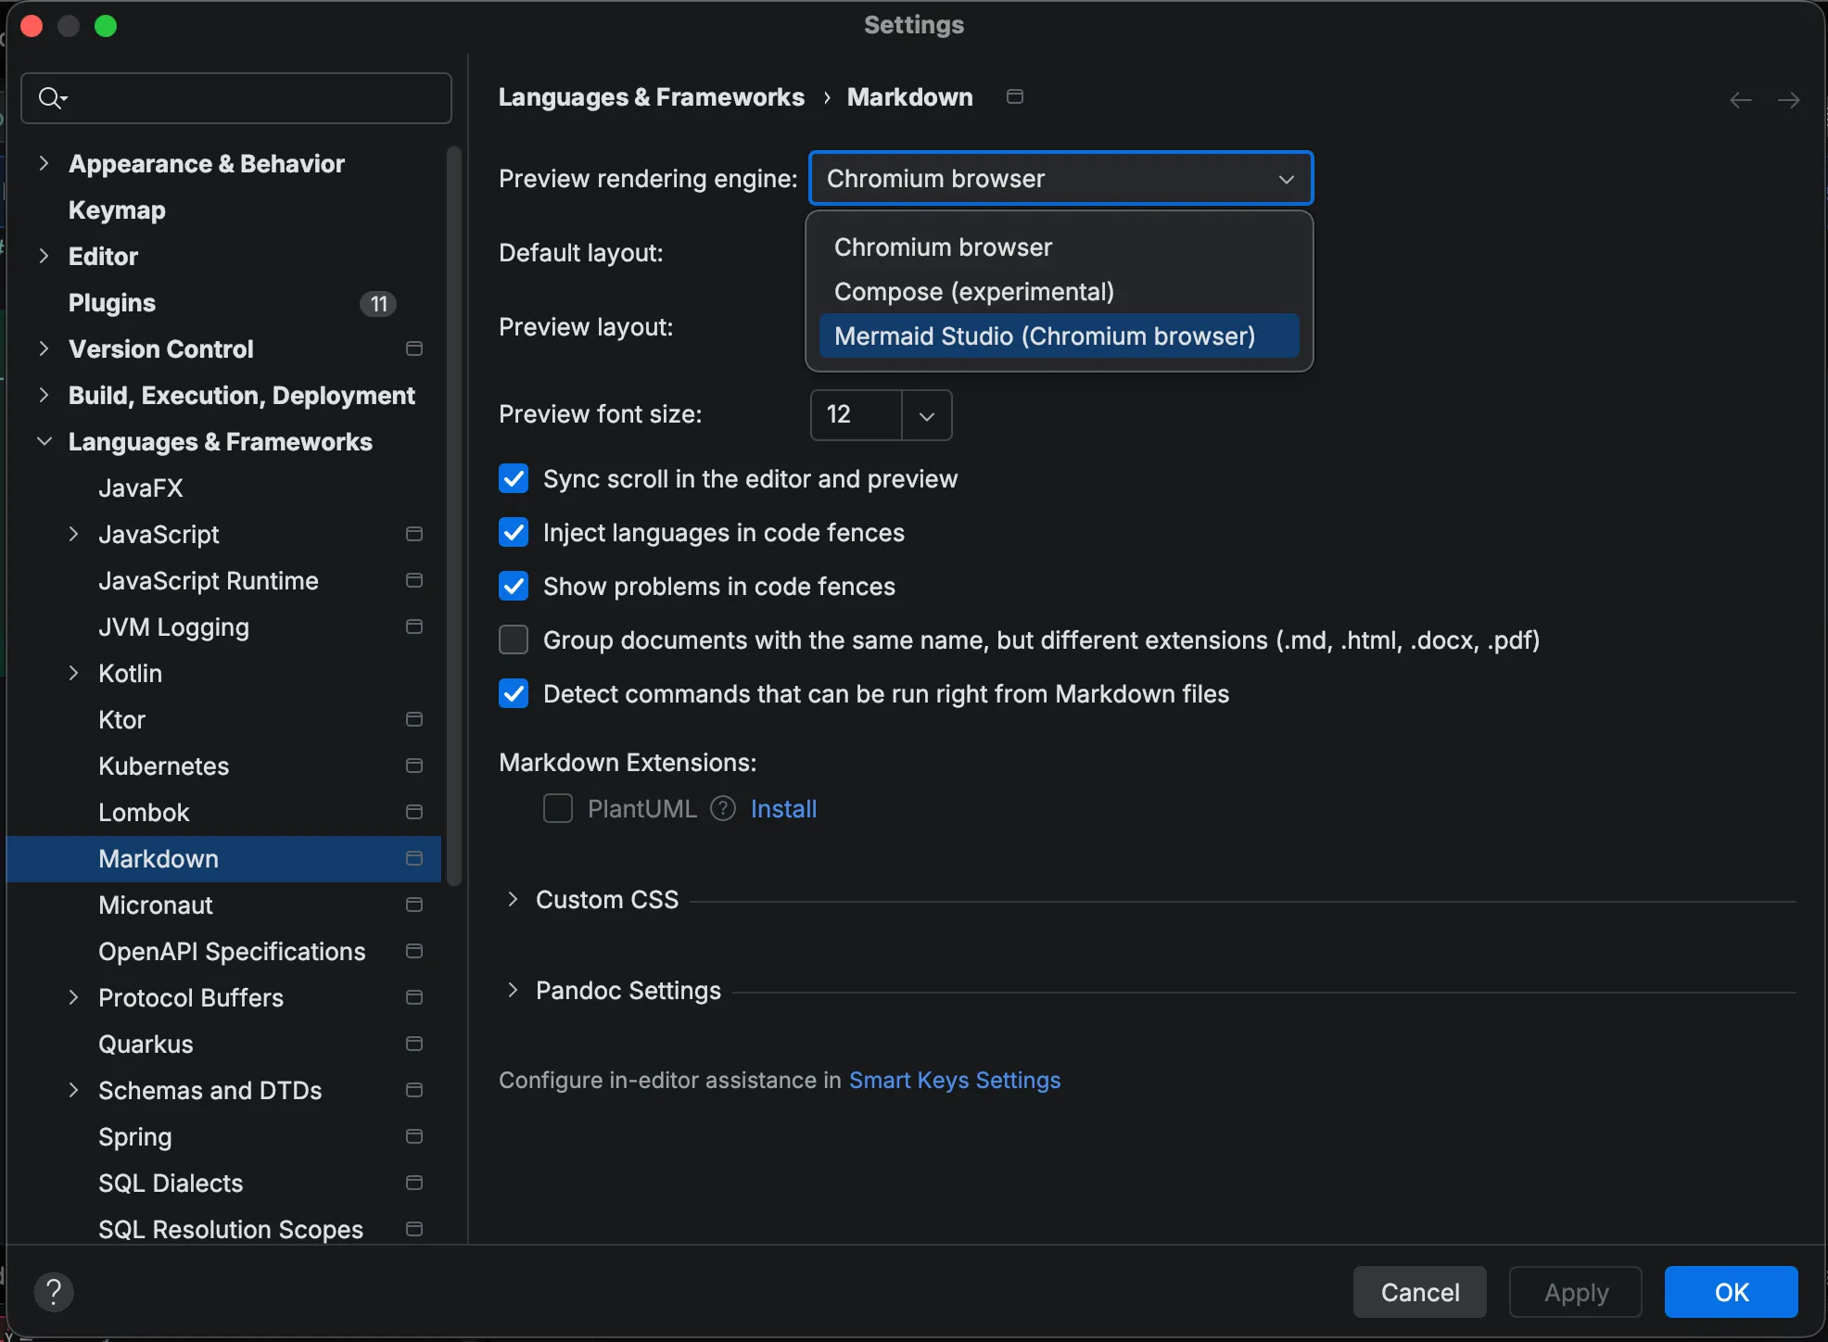Open help via the question mark icon

(54, 1291)
